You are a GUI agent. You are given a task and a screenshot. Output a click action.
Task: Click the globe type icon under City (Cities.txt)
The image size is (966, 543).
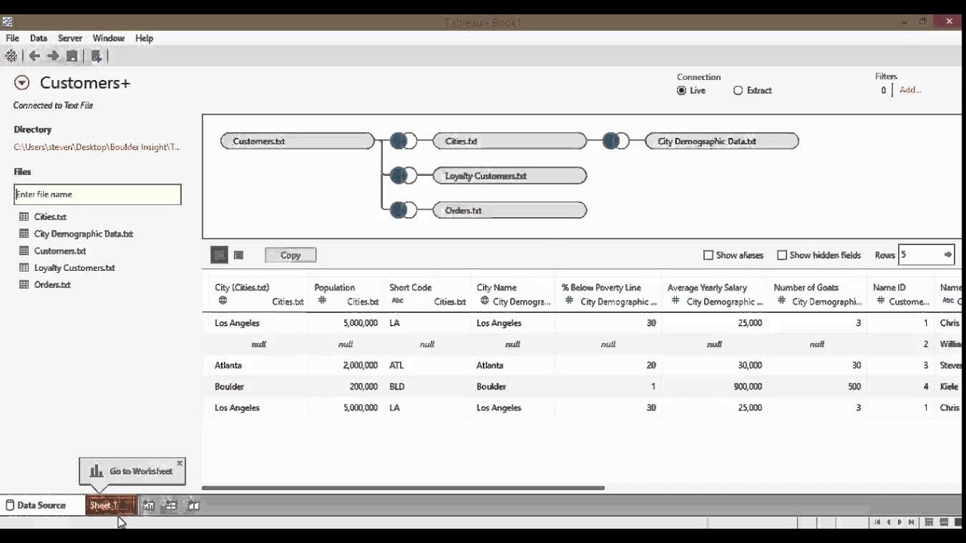(223, 301)
